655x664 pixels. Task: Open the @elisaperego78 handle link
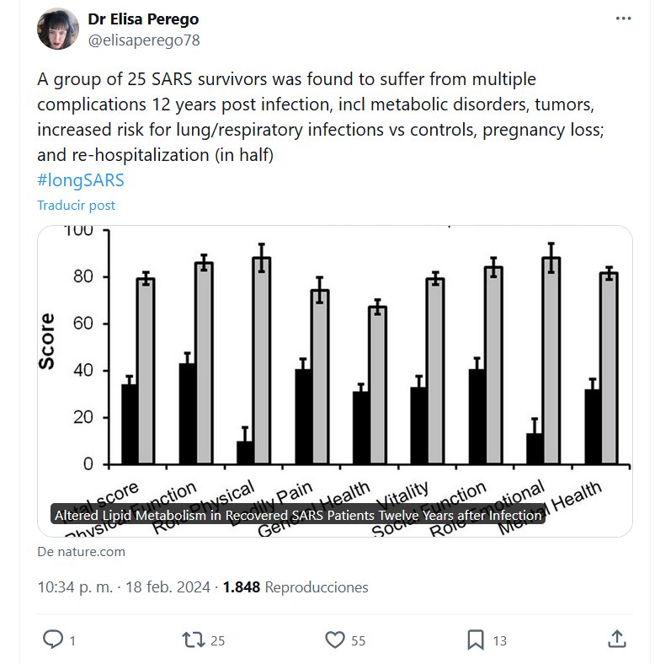pos(144,40)
